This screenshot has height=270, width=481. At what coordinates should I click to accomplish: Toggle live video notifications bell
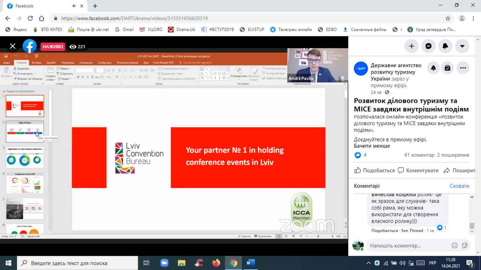(x=433, y=68)
